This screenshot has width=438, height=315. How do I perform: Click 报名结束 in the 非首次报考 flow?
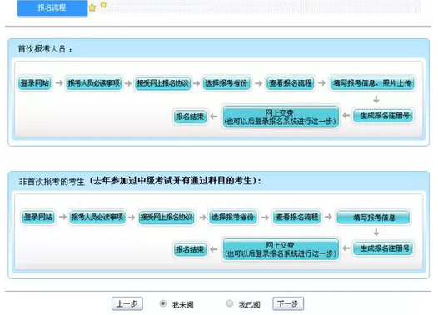point(190,249)
